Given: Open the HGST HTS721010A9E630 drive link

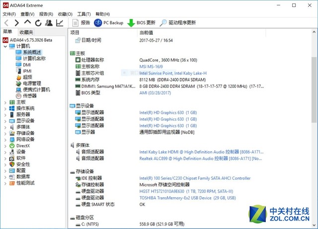Looking at the screenshot, I should [186, 191].
